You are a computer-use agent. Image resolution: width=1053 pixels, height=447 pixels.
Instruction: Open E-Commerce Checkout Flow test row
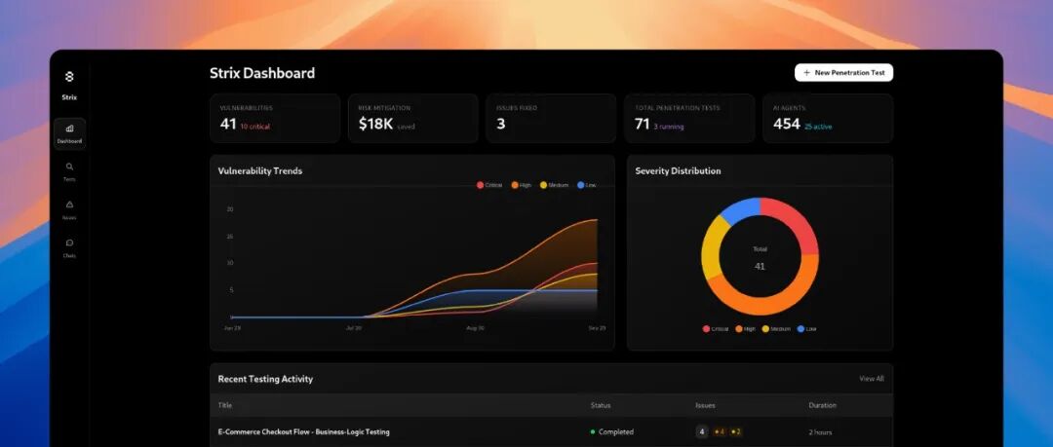coord(551,432)
